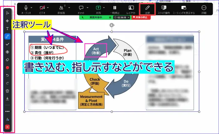Select the highlighted pen draw tool
219x134 pixels.
pos(8,36)
